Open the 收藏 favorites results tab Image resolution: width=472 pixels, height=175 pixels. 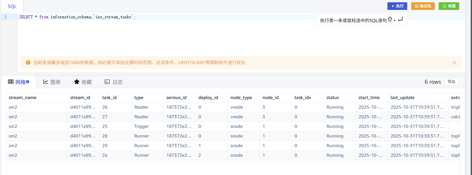click(83, 82)
